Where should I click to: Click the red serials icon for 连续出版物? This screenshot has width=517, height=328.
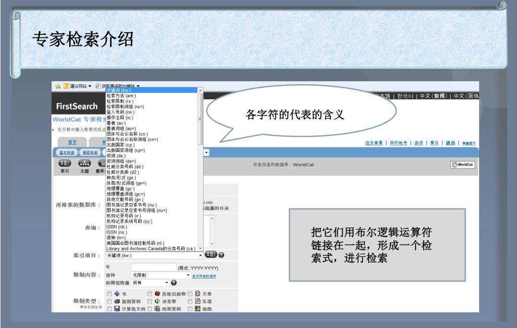point(158,293)
